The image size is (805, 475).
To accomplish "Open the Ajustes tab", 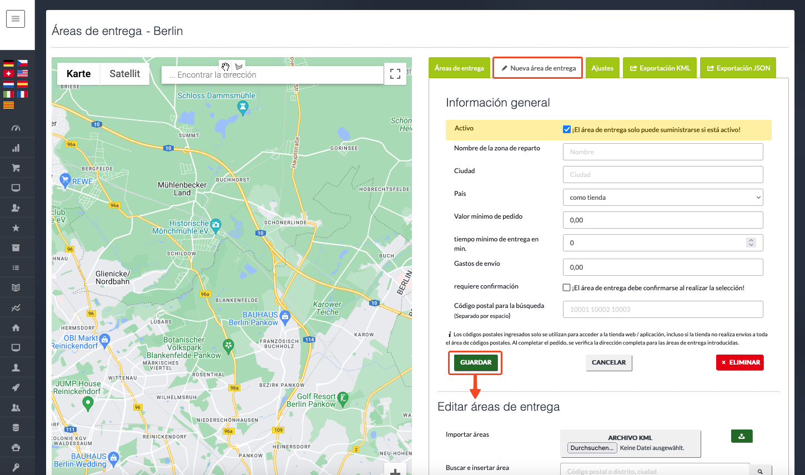I will click(x=602, y=68).
